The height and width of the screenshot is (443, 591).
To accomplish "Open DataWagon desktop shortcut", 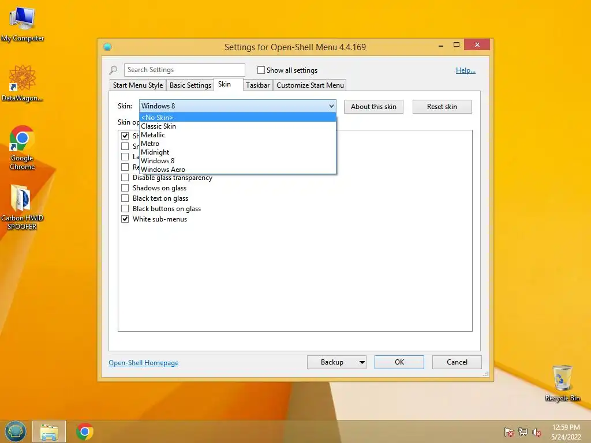I will click(23, 83).
